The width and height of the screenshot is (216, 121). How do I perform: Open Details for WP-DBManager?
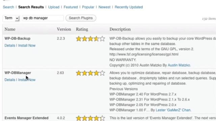pyautogui.click(x=10, y=80)
